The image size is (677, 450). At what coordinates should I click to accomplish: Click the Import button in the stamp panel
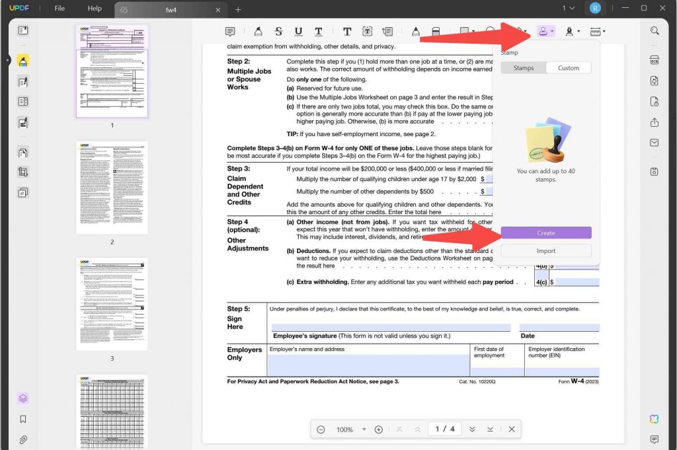(x=546, y=250)
